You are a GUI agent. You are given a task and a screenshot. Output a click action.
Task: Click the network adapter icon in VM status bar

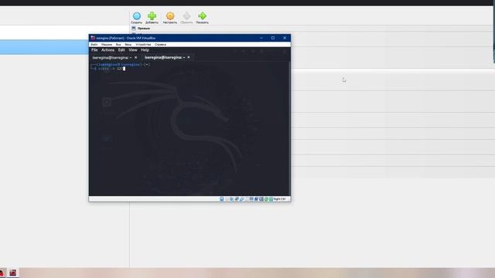click(237, 199)
